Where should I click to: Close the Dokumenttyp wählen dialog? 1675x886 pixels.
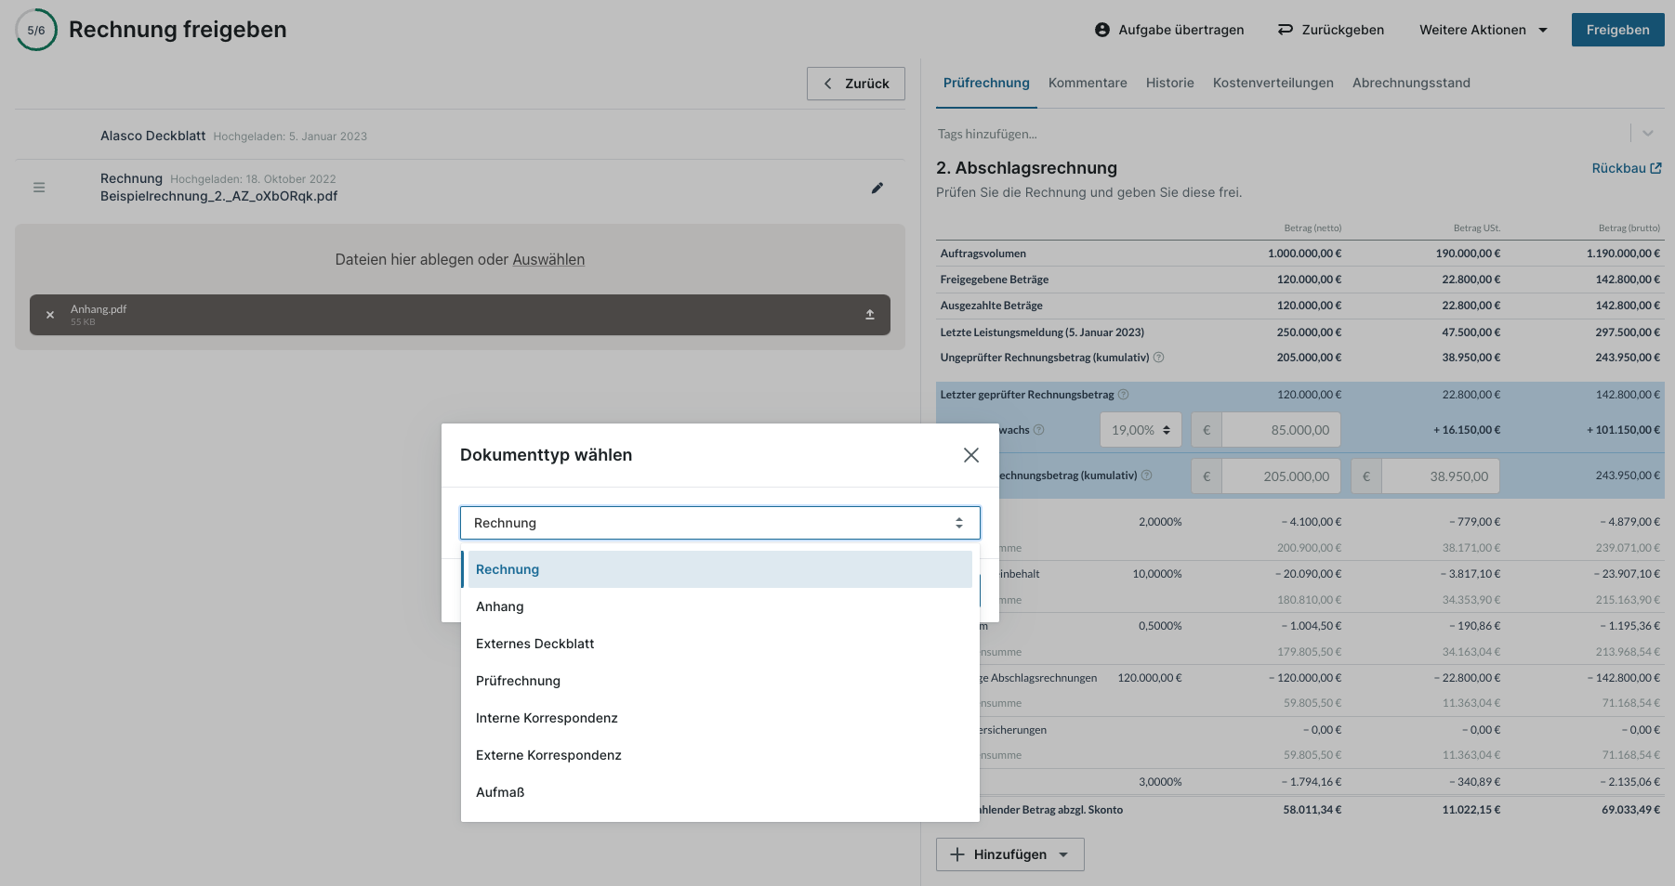coord(970,455)
